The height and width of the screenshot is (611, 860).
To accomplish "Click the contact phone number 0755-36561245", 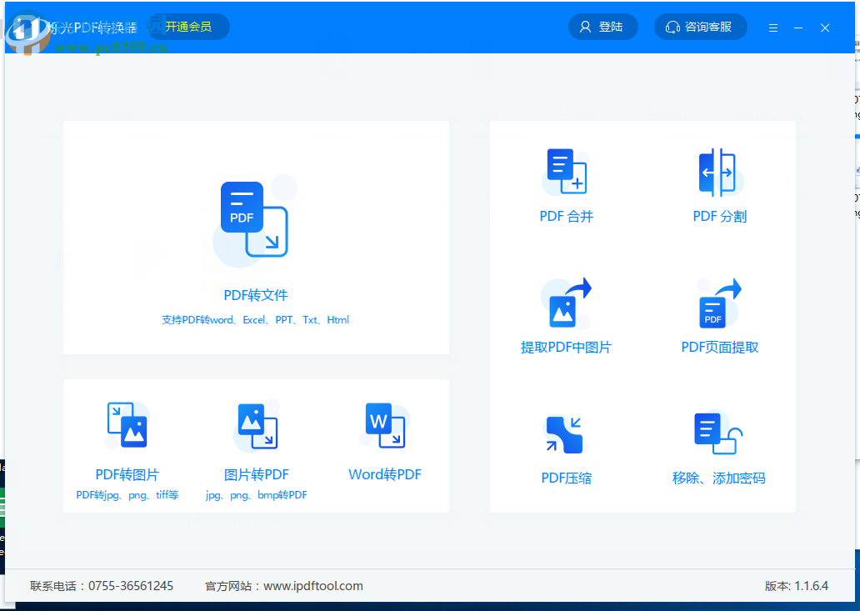I will coord(129,585).
